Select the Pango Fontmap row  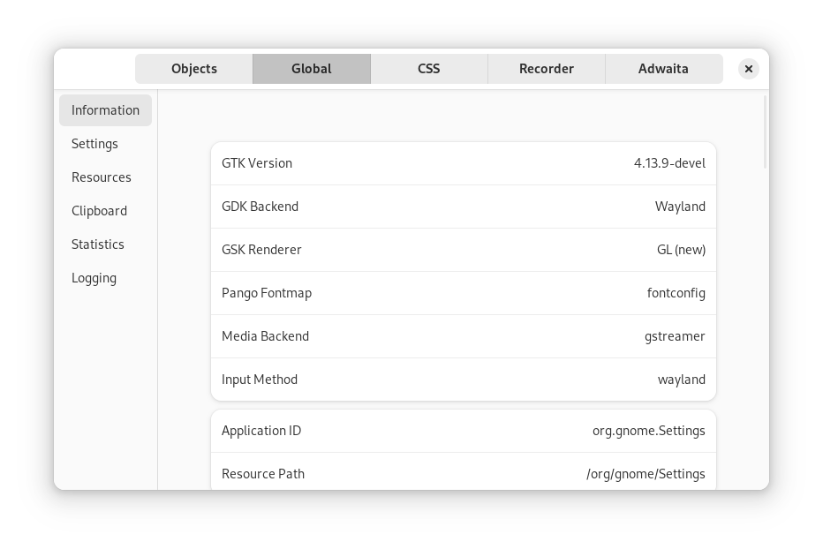[463, 292]
